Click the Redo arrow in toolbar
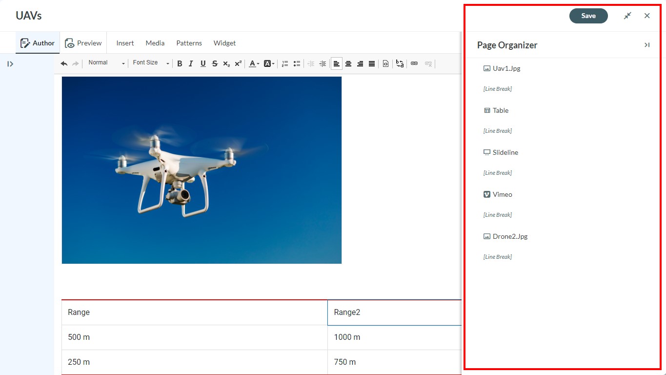 (x=76, y=63)
